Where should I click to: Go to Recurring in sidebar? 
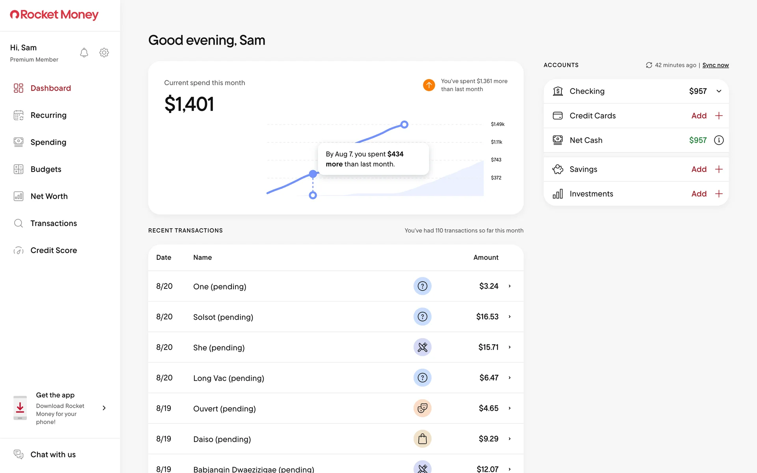(x=48, y=115)
